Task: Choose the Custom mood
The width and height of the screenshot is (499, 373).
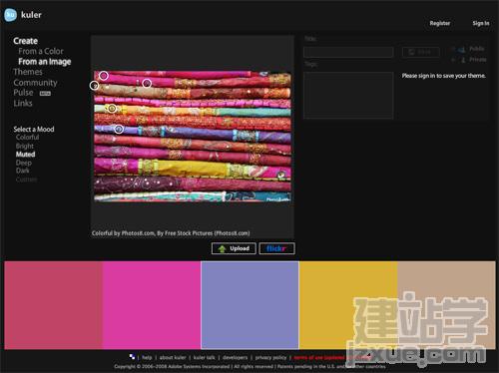Action: [x=26, y=180]
